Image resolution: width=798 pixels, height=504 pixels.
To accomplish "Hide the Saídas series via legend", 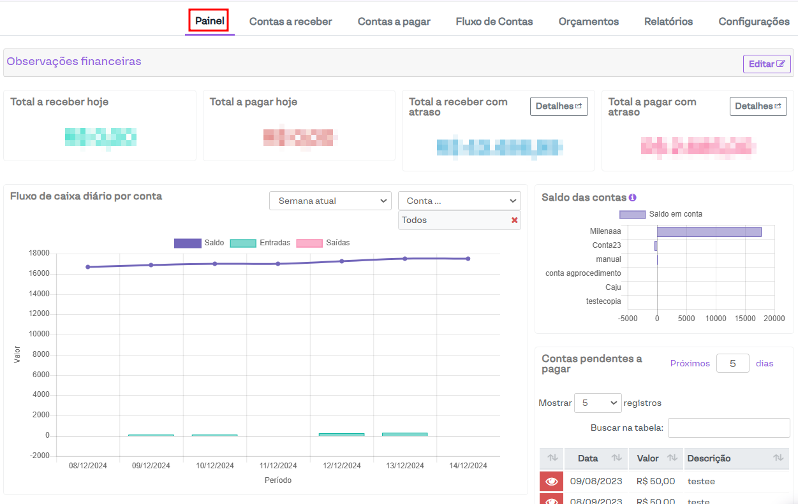I will pos(309,243).
